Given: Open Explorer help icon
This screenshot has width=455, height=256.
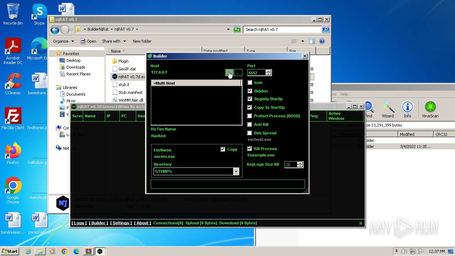Looking at the screenshot, I should (x=322, y=41).
